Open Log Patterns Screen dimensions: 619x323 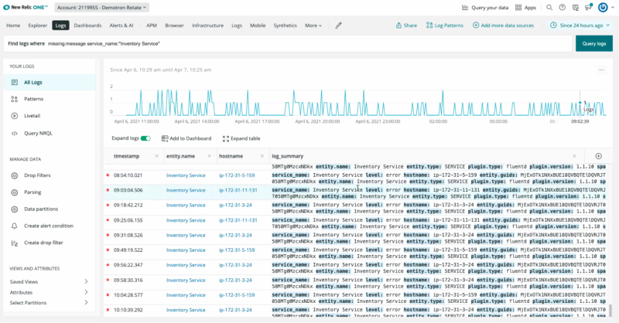pos(444,25)
